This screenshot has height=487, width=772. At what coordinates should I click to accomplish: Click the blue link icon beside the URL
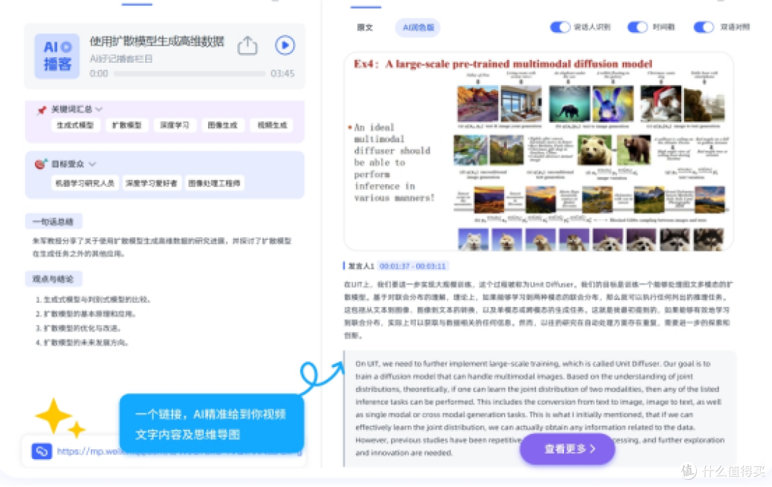point(42,451)
